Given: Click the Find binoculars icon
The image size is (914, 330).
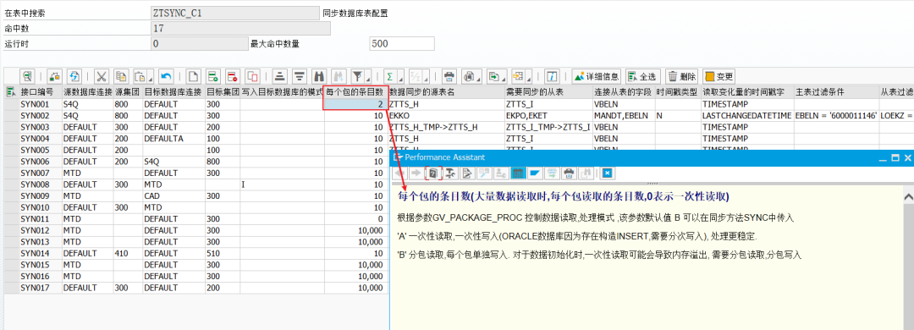Looking at the screenshot, I should point(319,76).
